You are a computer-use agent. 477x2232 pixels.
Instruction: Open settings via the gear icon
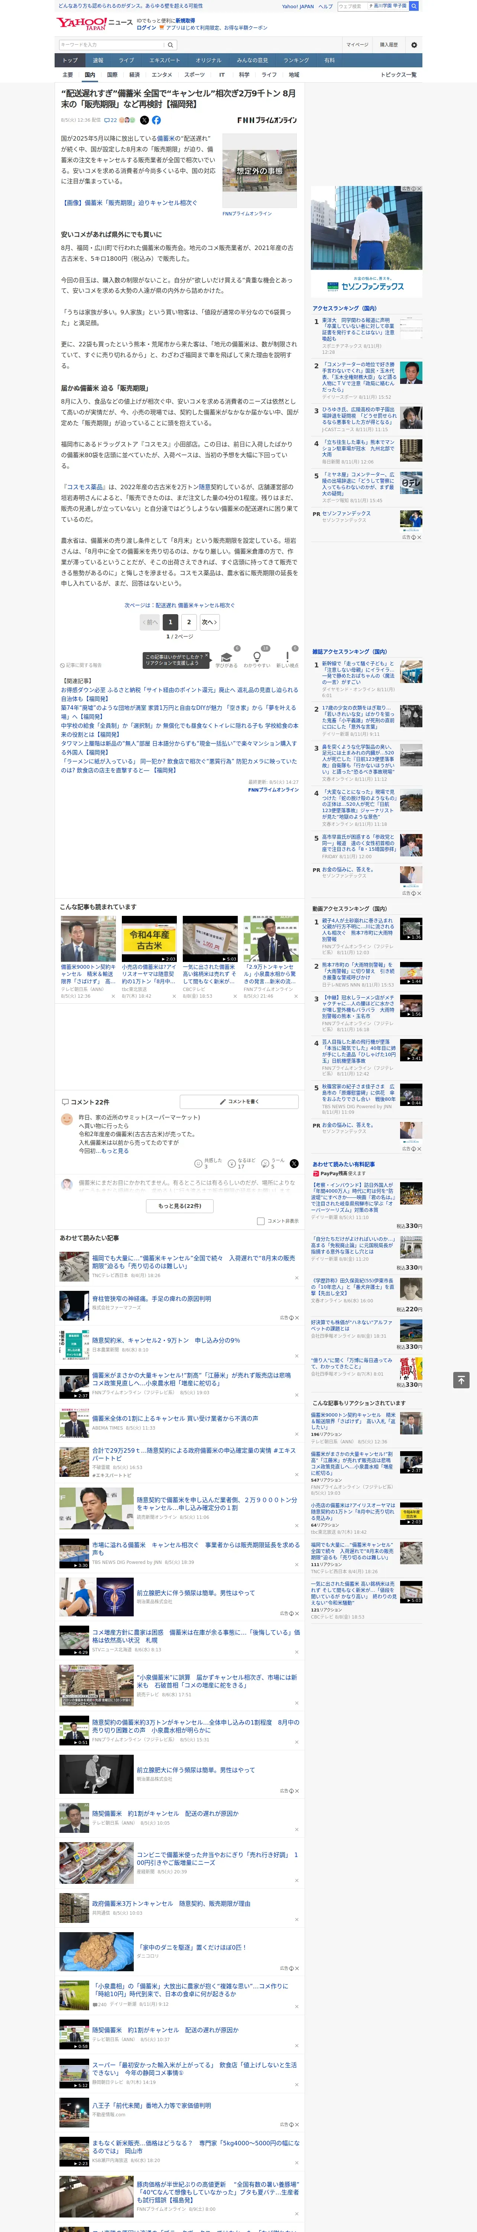coord(414,45)
